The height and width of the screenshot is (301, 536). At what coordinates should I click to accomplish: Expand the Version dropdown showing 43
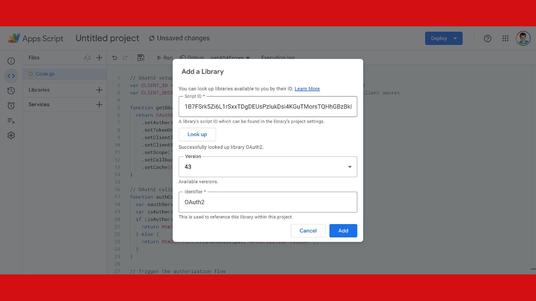click(x=268, y=167)
